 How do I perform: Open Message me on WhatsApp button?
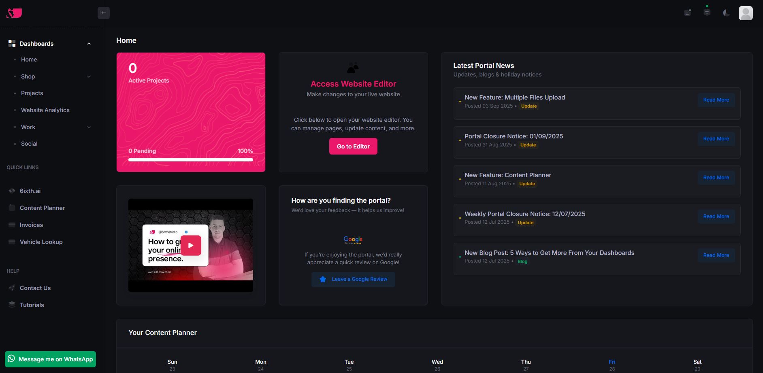pos(50,359)
